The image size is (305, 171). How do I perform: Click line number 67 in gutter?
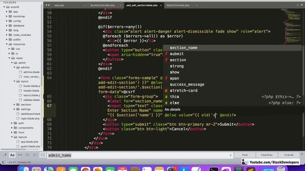(49, 106)
